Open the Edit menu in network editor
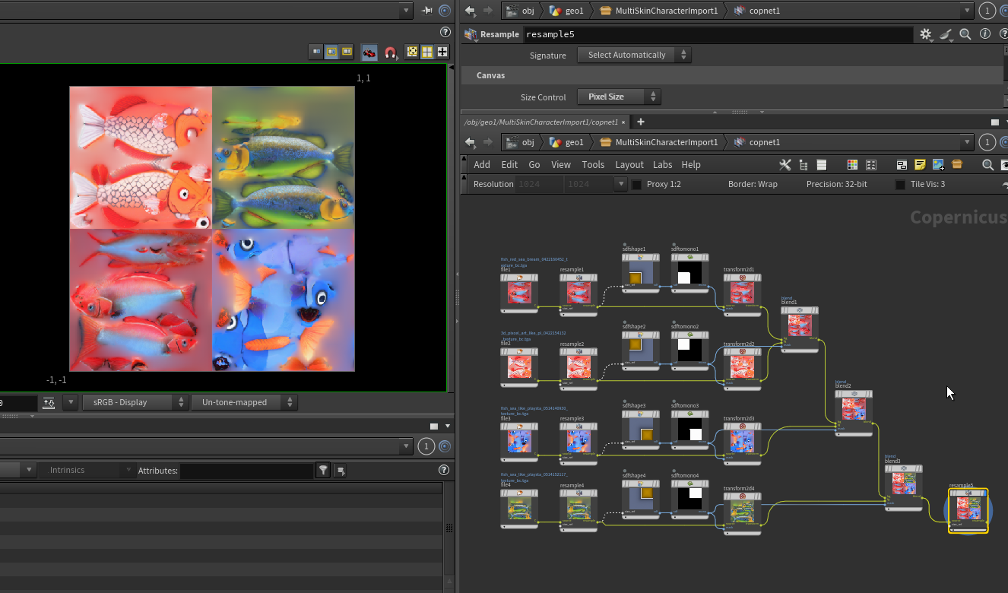The image size is (1008, 593). point(509,165)
